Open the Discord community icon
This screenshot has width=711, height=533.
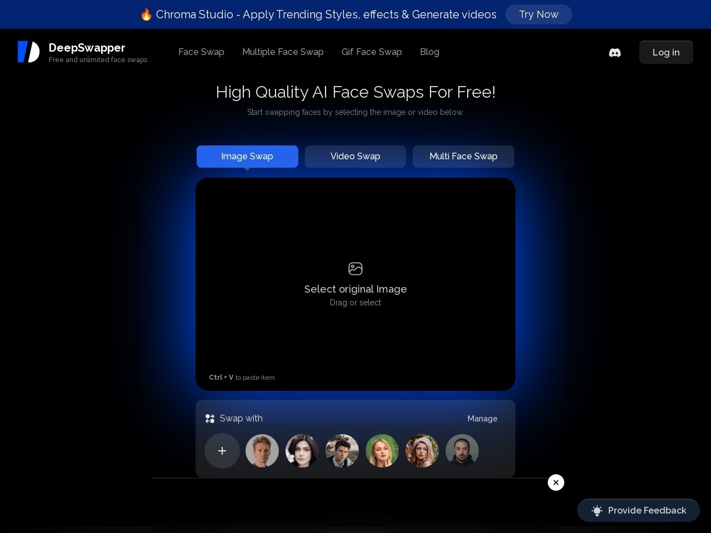coord(614,53)
